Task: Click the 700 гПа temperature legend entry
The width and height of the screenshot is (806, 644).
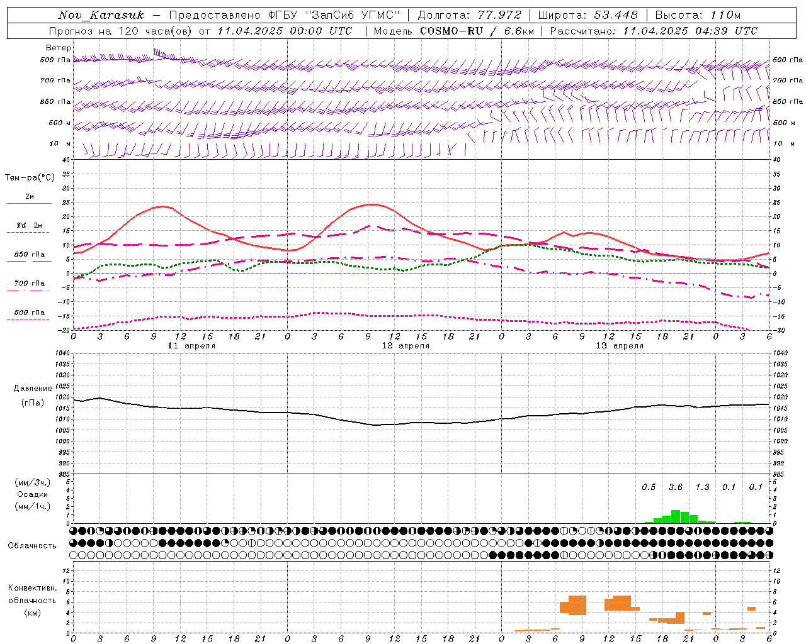Action: click(x=29, y=283)
